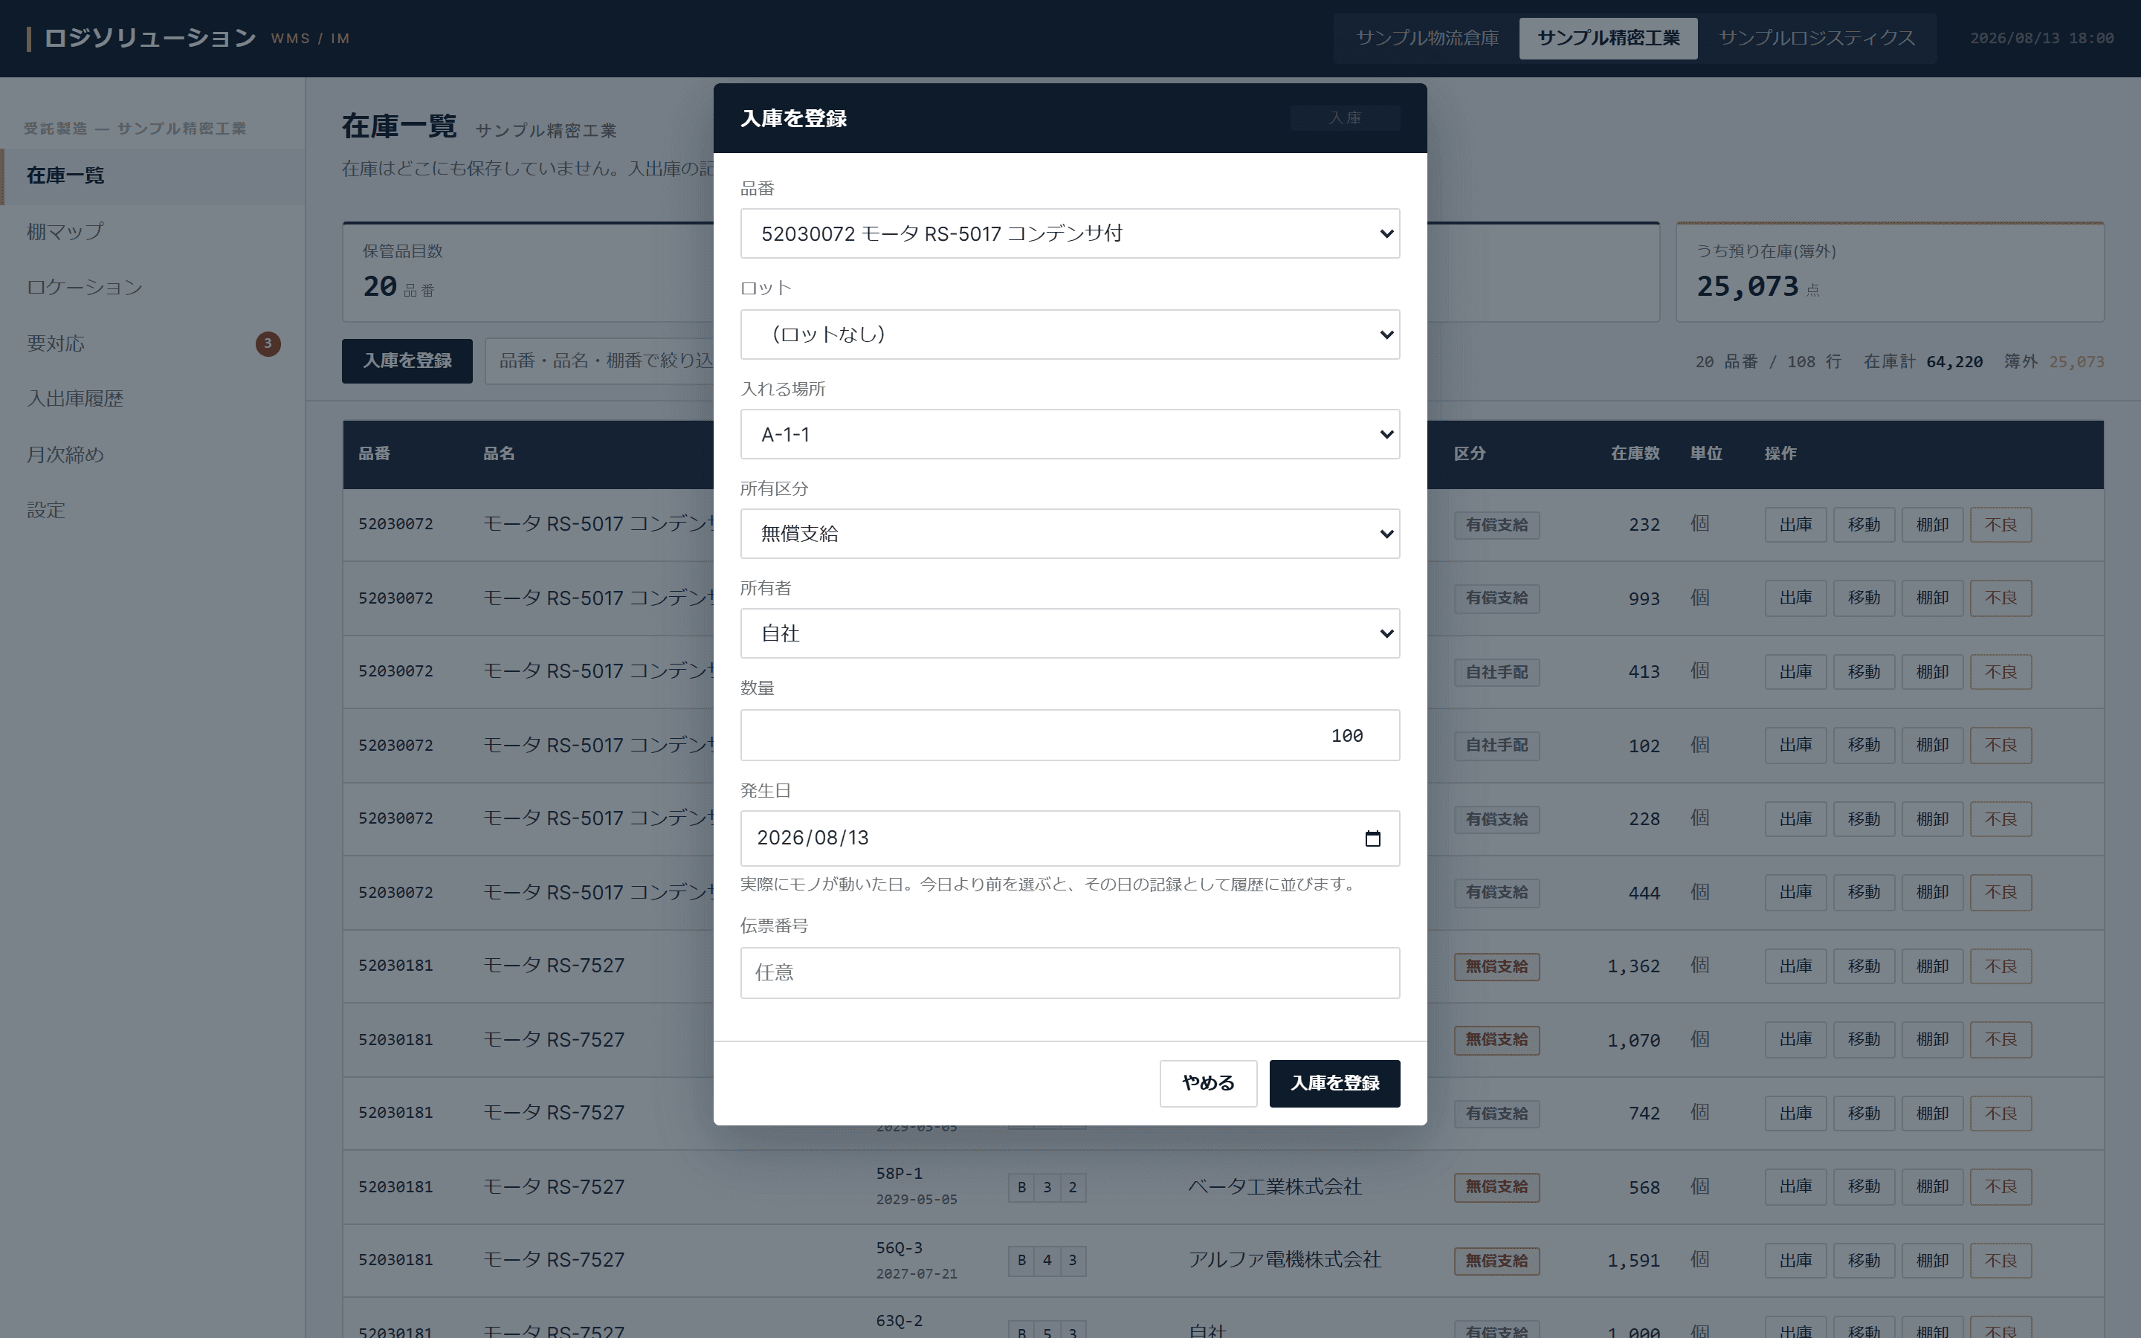Open the calendar picker icon in 発生日 field
Image resolution: width=2141 pixels, height=1338 pixels.
point(1372,838)
